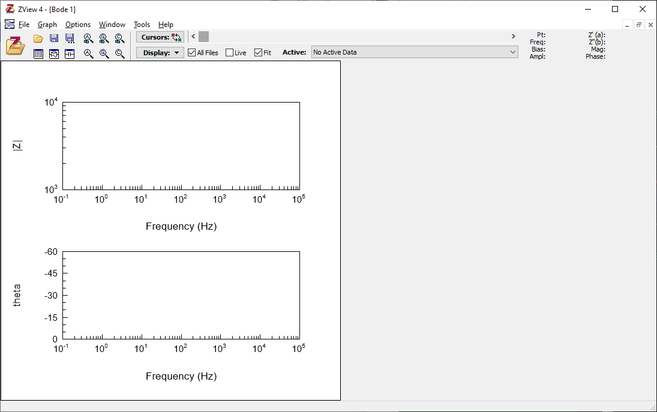Open the Display dropdown button
This screenshot has height=412, width=657.
coord(160,53)
